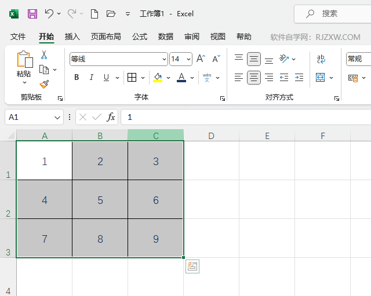The height and width of the screenshot is (296, 371).
Task: Increase the indent
Action: (x=299, y=77)
